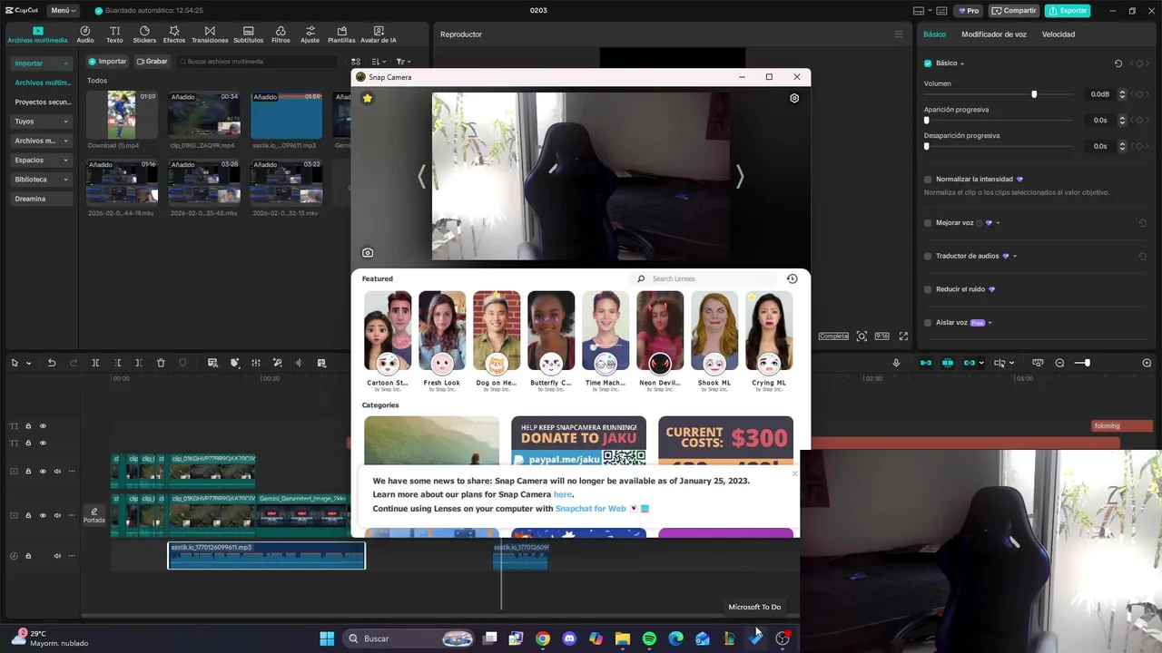The width and height of the screenshot is (1162, 653).
Task: Click the timeline zoom-in magnifier icon
Action: (x=1147, y=363)
